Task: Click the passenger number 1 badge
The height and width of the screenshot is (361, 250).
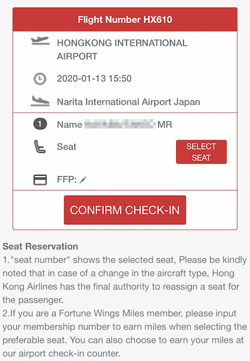Action: 40,124
